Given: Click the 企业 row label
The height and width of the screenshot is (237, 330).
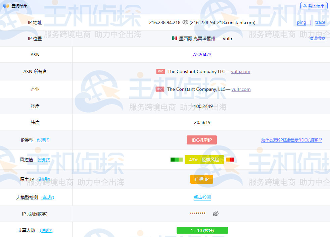Looking at the screenshot, I should click(x=35, y=89).
